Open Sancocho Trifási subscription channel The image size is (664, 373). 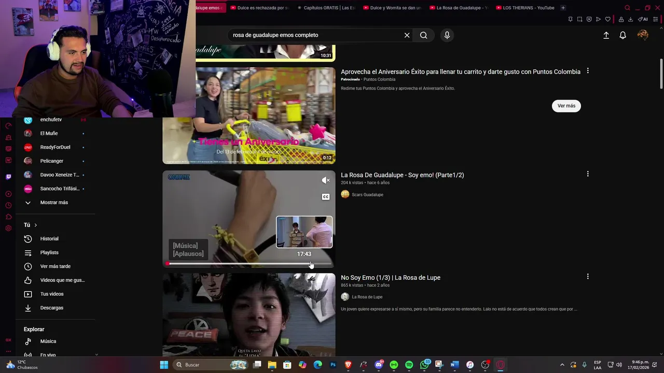60,189
